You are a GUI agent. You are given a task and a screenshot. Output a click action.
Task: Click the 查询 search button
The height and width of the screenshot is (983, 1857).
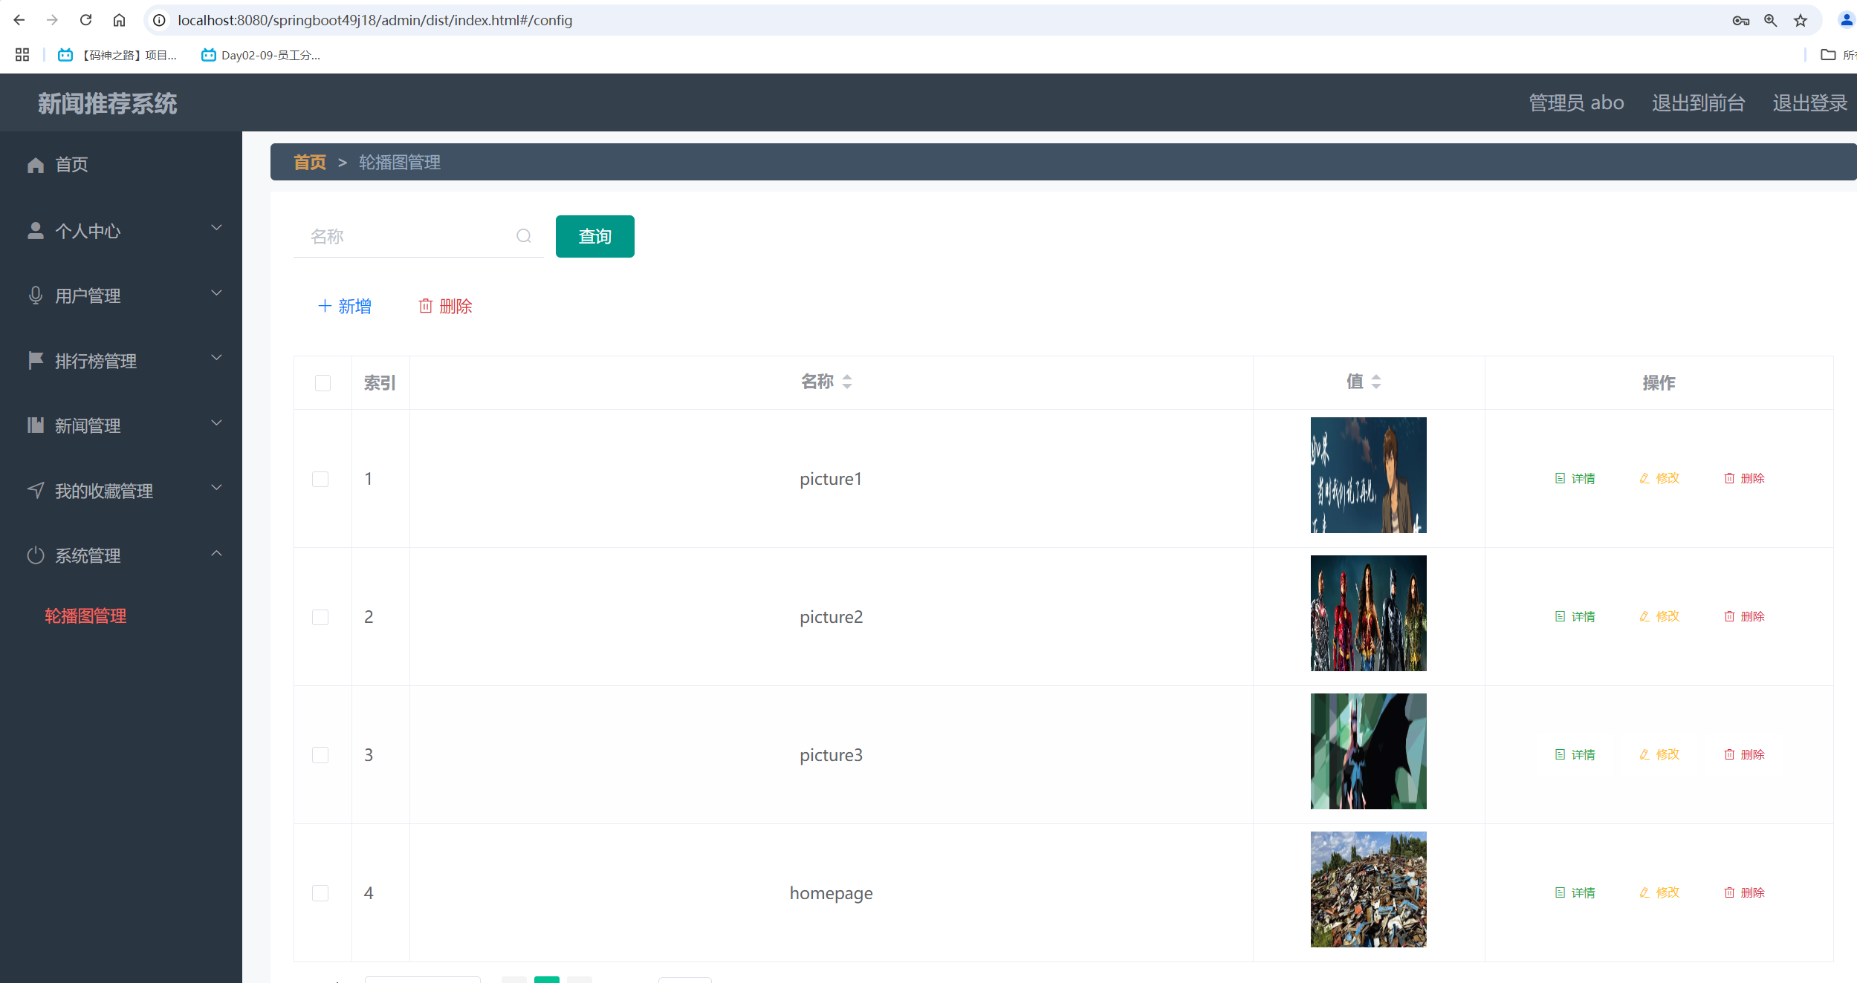tap(595, 236)
